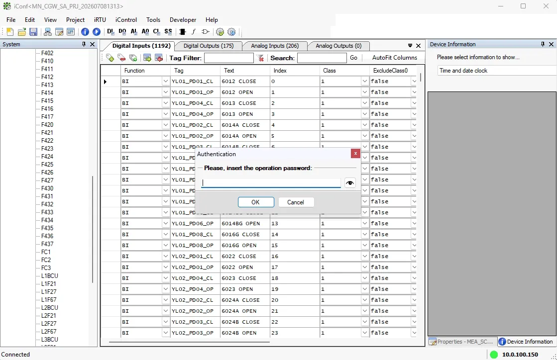Add a tag with the green plus icon
Viewport: 557px width, 360px height.
point(110,58)
